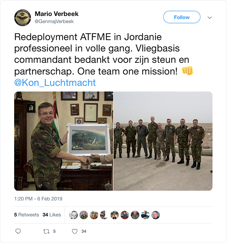Like the tweet with heart icon
Screen dimensions: 227x243
75,231
